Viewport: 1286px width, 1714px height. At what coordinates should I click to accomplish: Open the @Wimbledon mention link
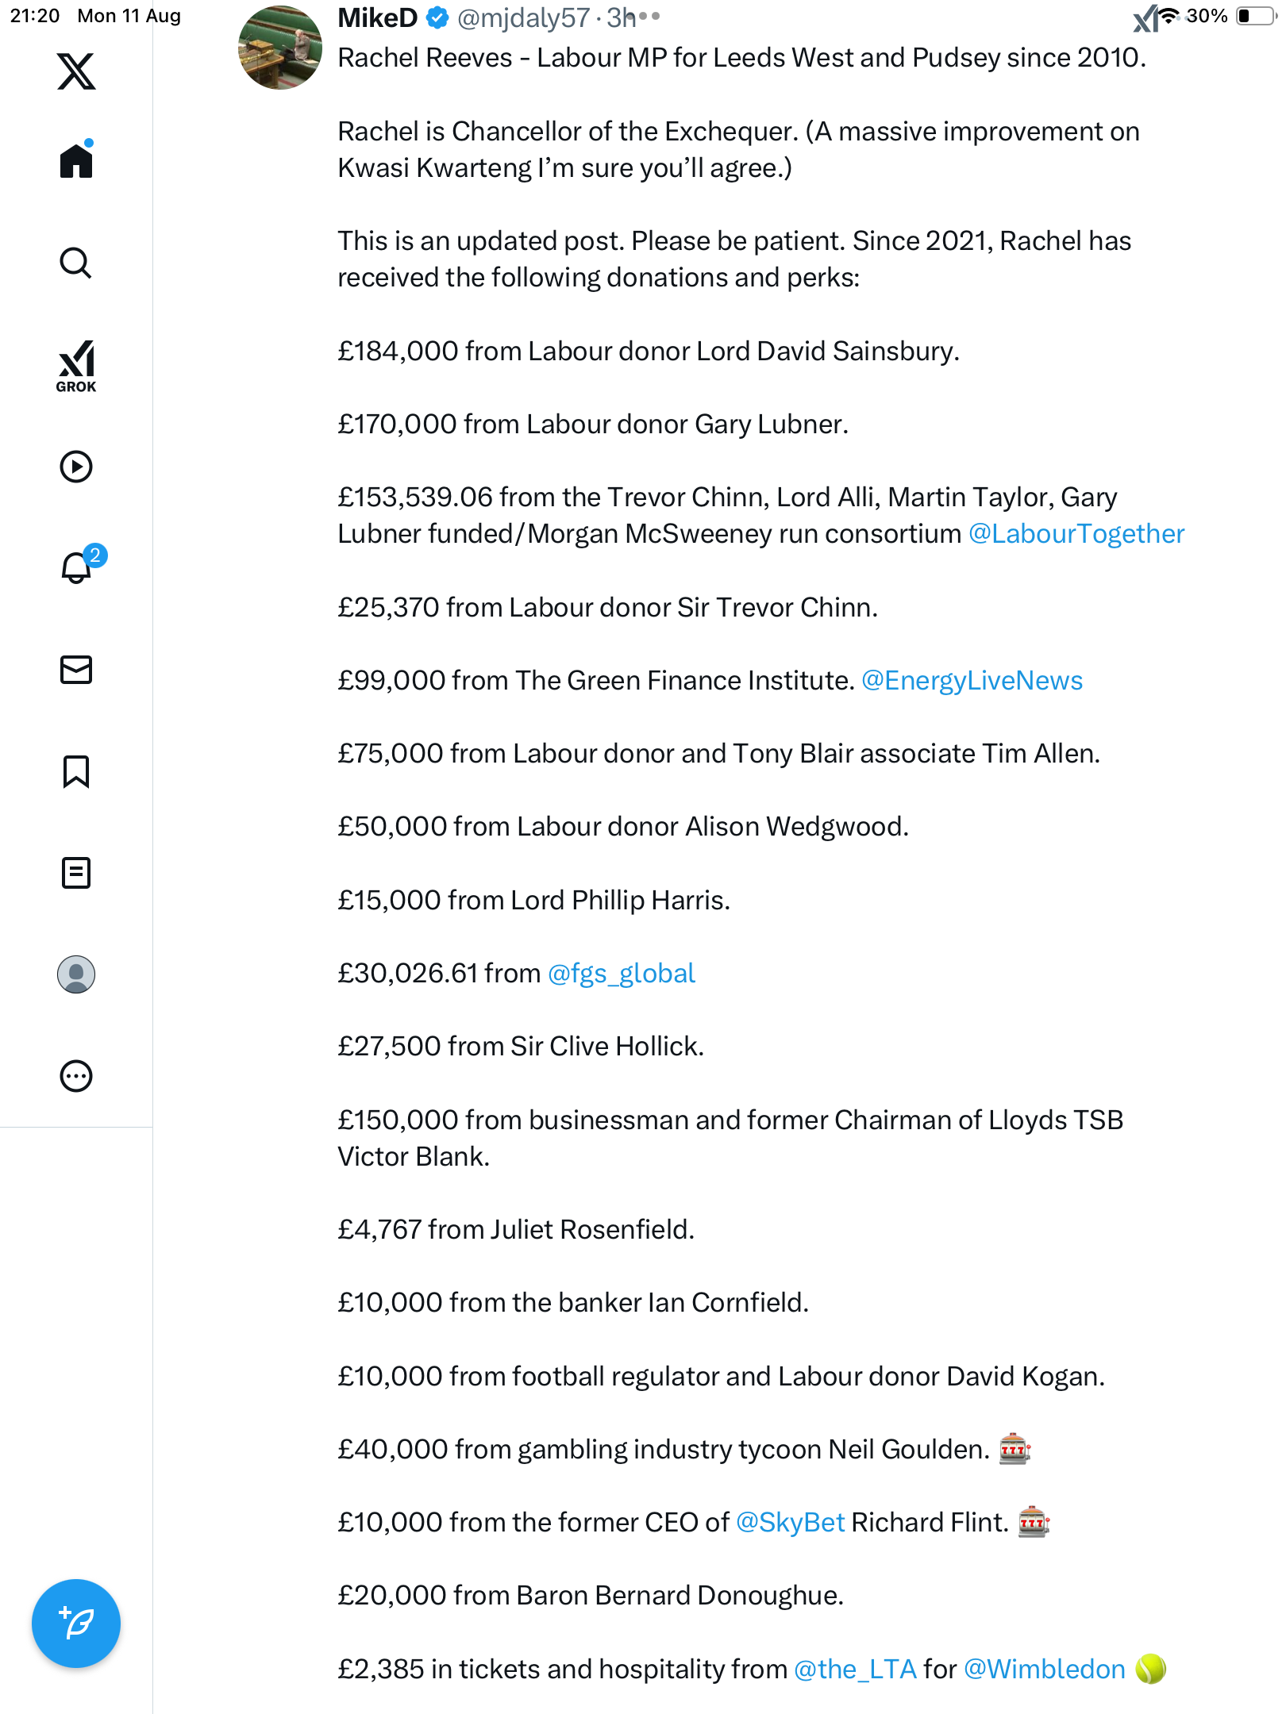coord(1044,1670)
